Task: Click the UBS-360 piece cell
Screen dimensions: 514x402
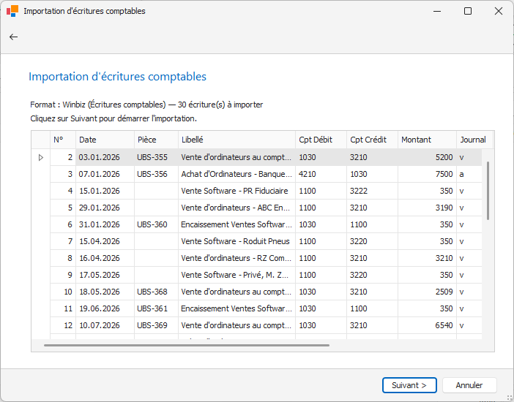Action: [x=152, y=224]
